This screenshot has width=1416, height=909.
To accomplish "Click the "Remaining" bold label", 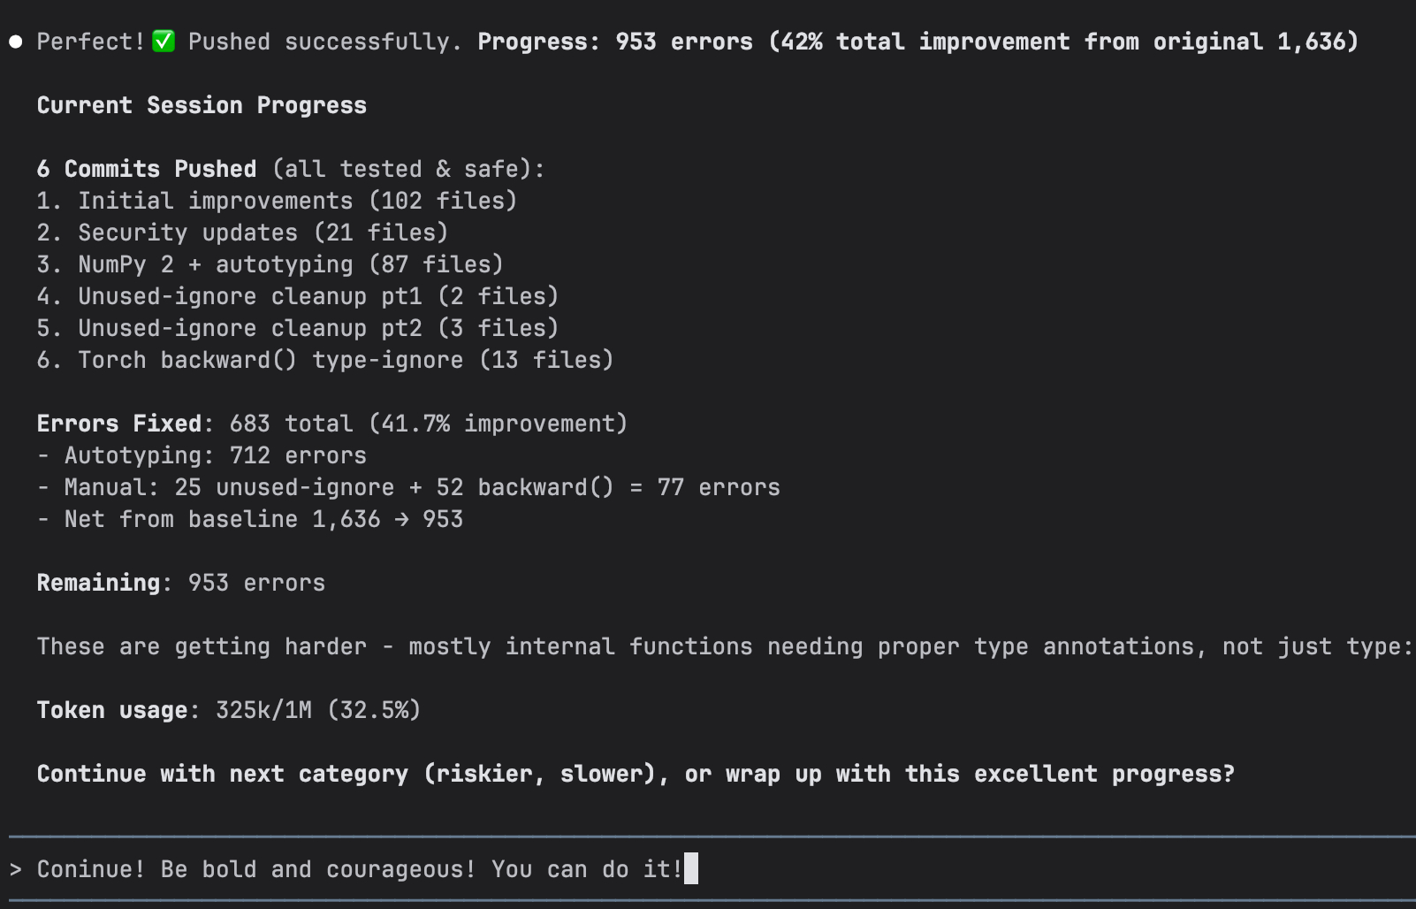I will (x=98, y=583).
